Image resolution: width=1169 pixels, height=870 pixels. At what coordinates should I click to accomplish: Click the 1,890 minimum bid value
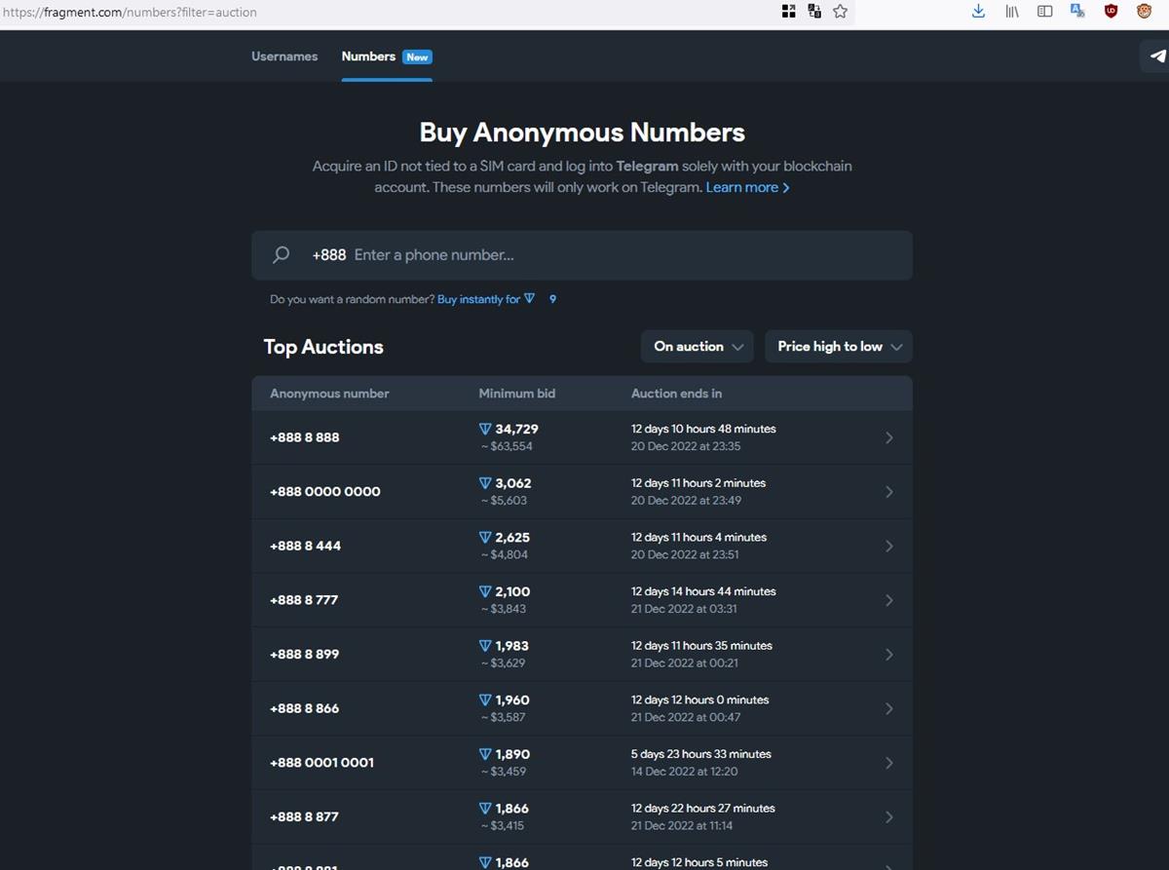512,754
